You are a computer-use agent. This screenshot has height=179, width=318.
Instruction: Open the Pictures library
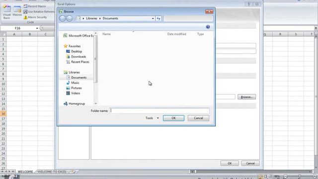(74, 88)
